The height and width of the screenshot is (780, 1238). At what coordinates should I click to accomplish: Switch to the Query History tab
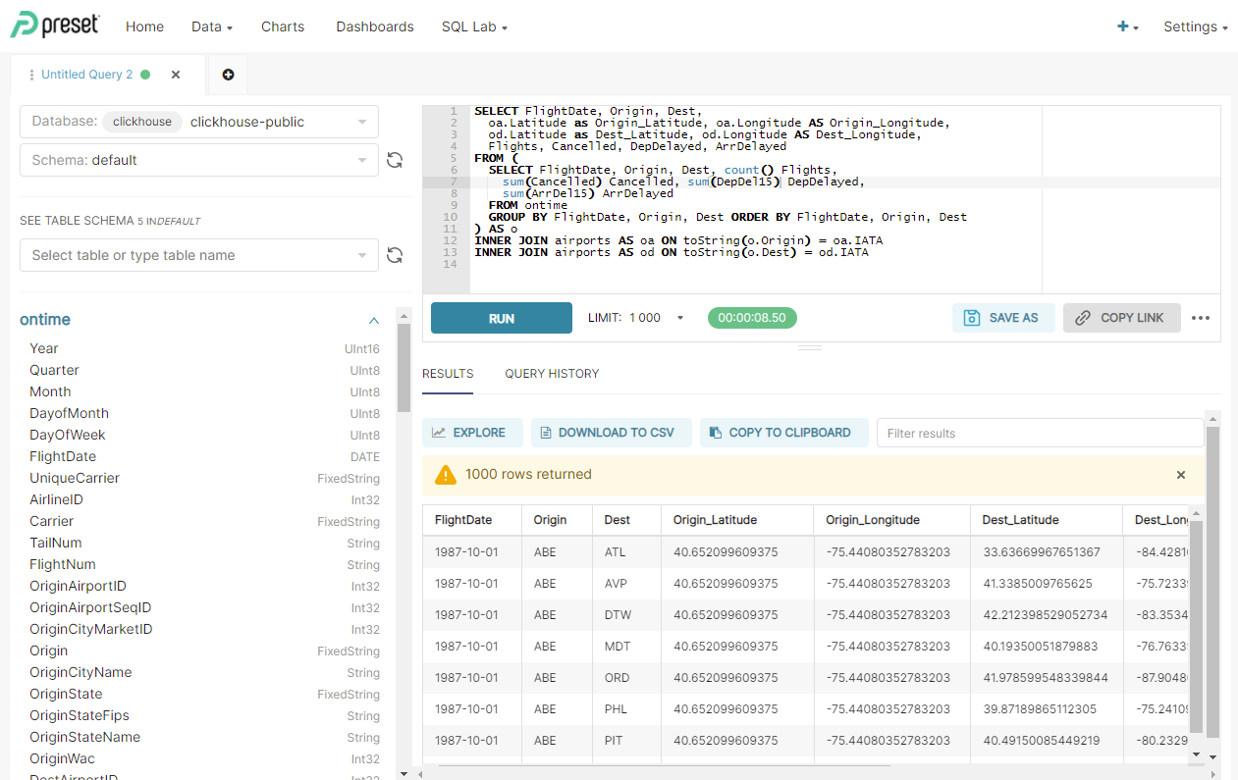pyautogui.click(x=551, y=373)
